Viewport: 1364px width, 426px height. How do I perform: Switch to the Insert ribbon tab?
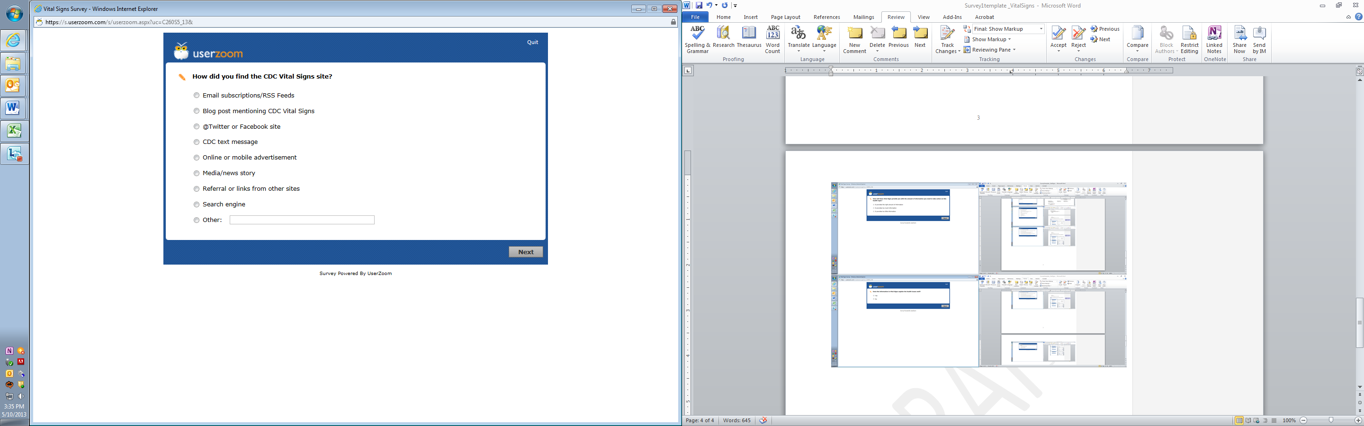tap(750, 17)
